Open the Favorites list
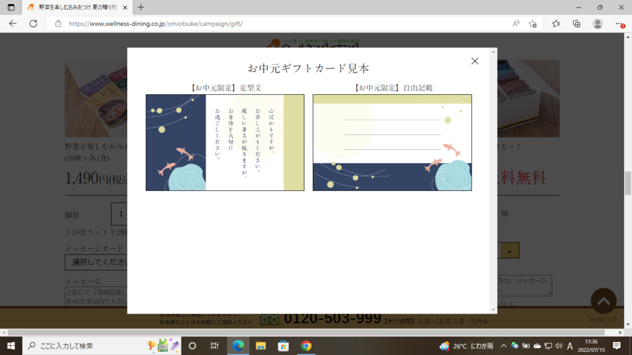This screenshot has height=355, width=632. click(556, 23)
